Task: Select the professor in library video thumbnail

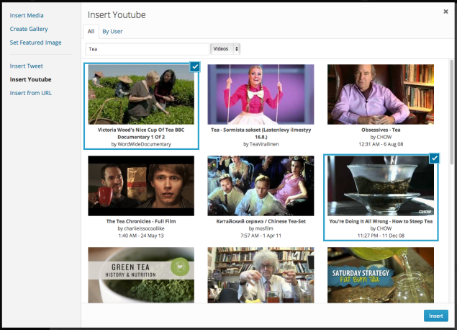Action: 261,275
